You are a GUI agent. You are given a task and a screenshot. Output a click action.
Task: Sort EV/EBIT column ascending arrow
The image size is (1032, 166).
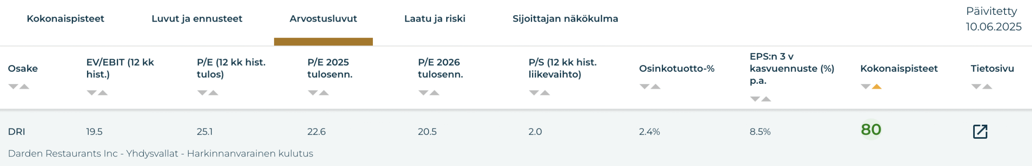(x=103, y=93)
